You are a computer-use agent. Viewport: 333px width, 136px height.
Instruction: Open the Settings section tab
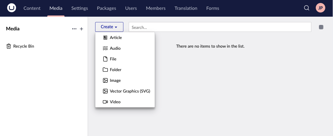80,8
